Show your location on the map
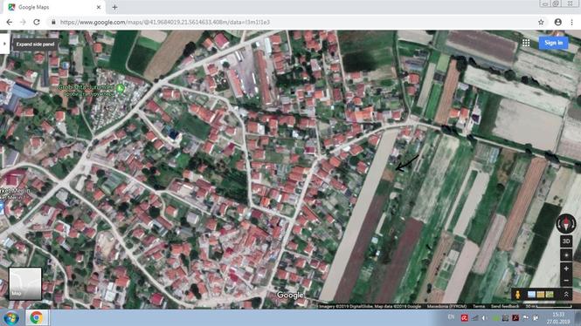Screen dimensions: 581x326 (566, 255)
